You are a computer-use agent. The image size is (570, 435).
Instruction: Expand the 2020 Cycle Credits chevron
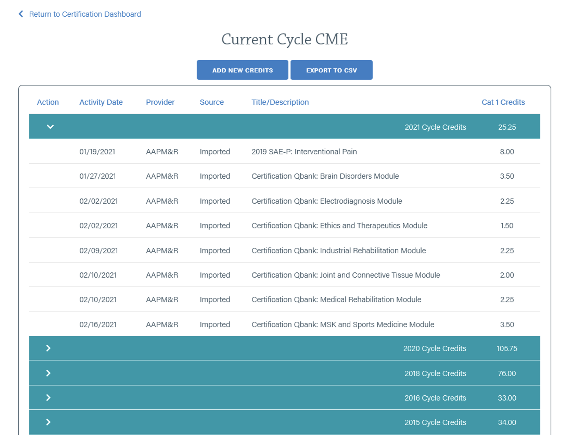[x=48, y=348]
